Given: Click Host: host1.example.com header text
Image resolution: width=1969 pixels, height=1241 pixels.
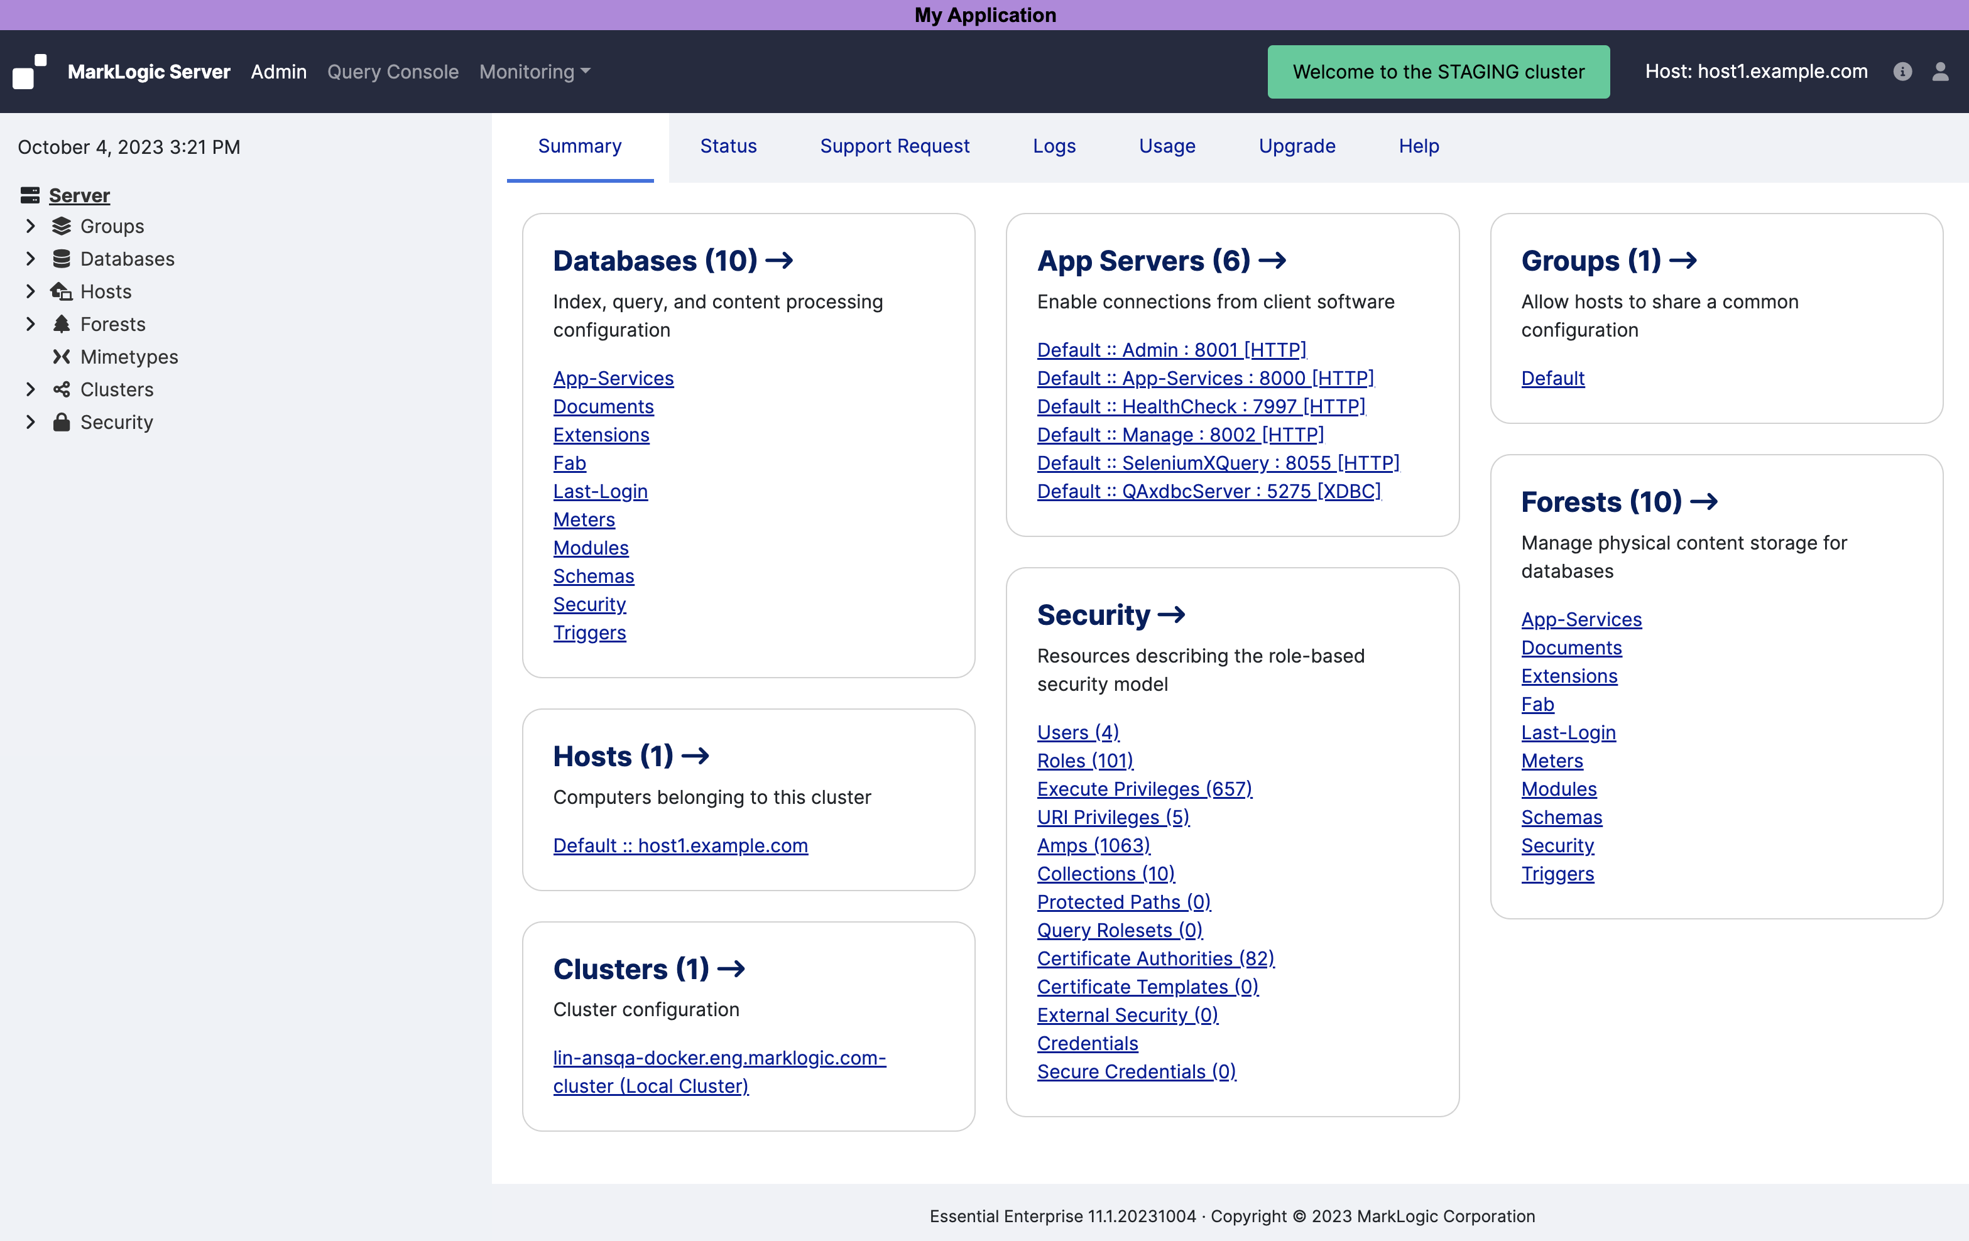Looking at the screenshot, I should coord(1757,72).
